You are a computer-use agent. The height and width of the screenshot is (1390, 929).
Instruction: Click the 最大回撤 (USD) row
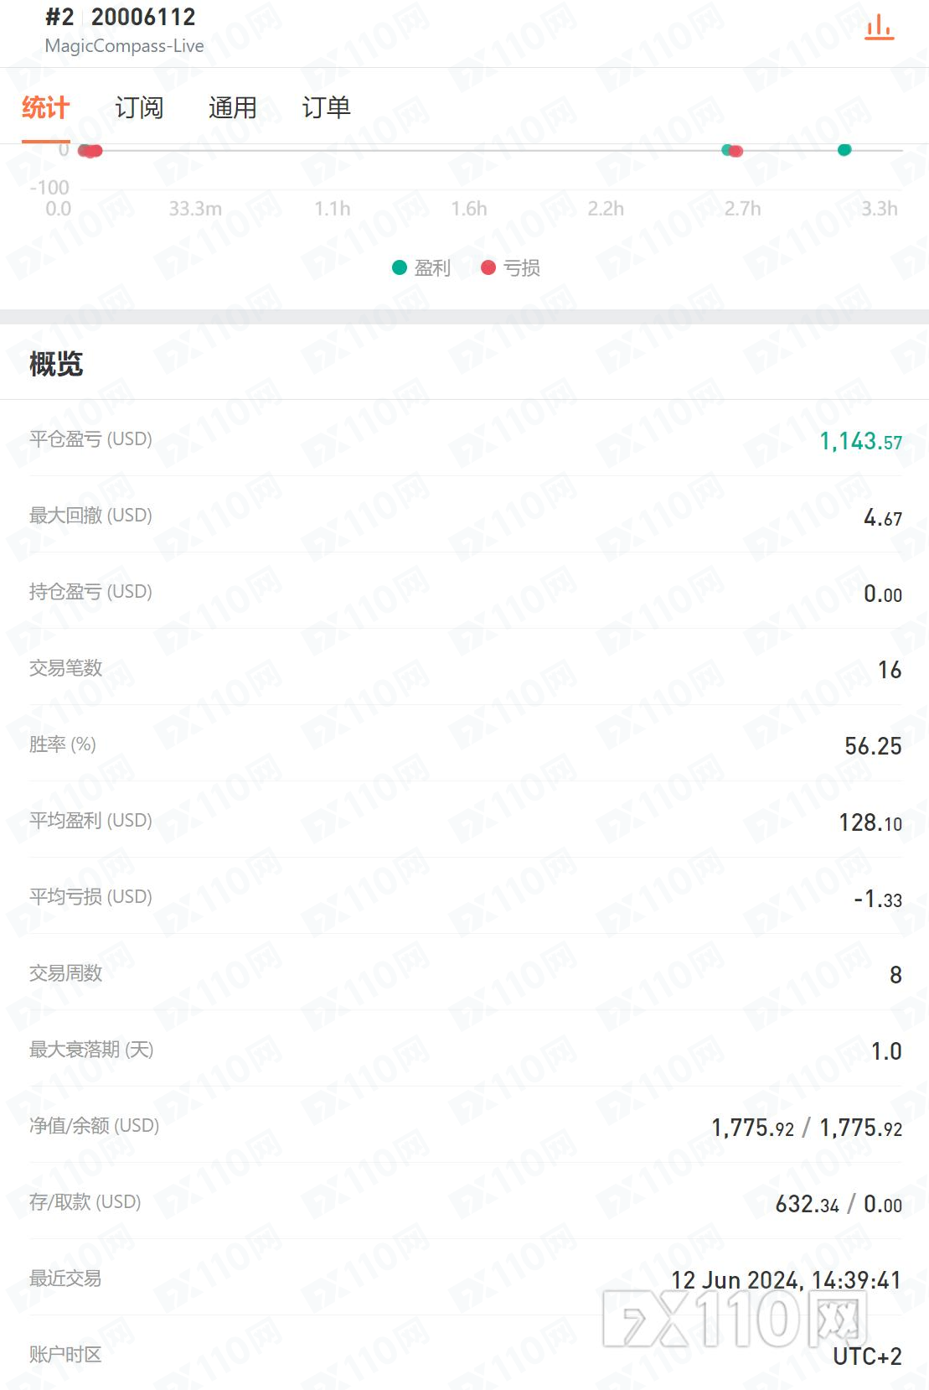(x=465, y=516)
